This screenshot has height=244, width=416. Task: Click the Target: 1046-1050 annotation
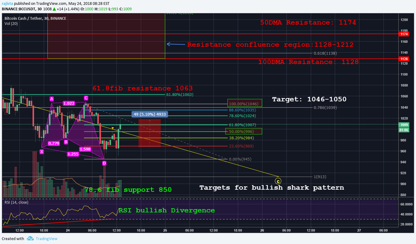pyautogui.click(x=309, y=99)
